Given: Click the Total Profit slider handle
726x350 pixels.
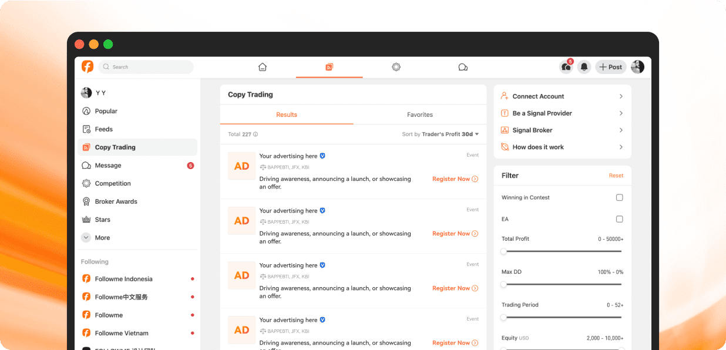Looking at the screenshot, I should pos(503,251).
